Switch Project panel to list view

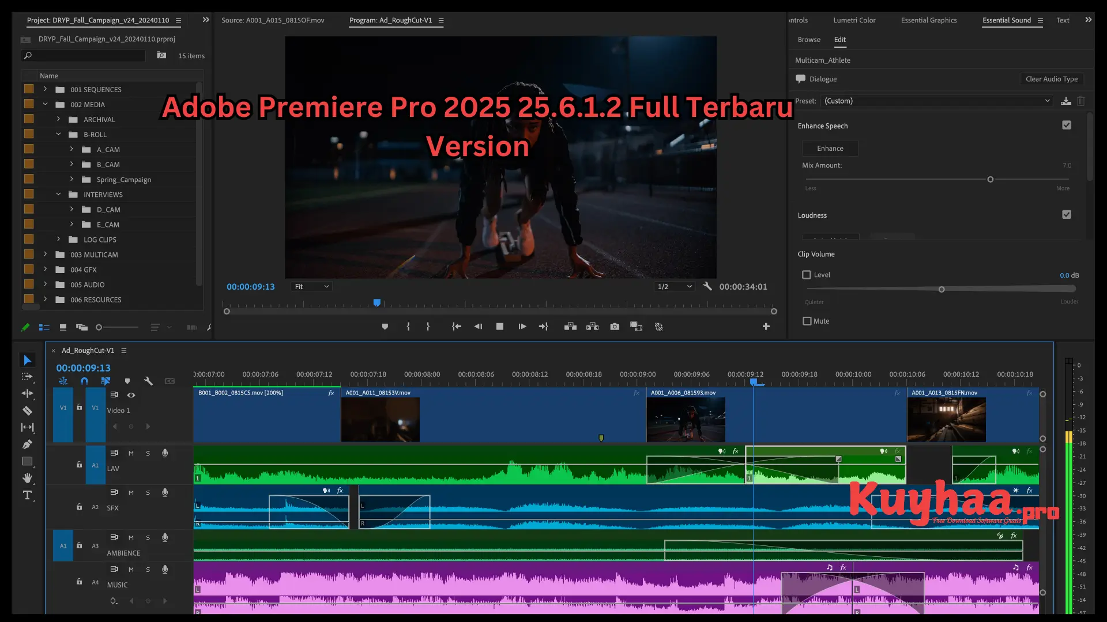(44, 327)
